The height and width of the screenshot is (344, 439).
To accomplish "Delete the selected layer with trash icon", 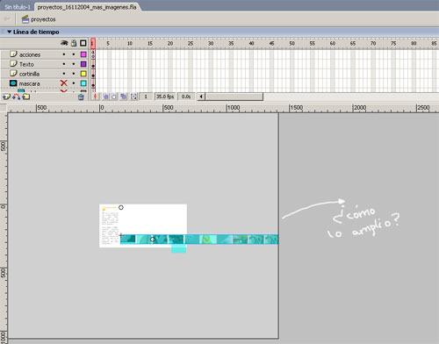I will coord(81,97).
